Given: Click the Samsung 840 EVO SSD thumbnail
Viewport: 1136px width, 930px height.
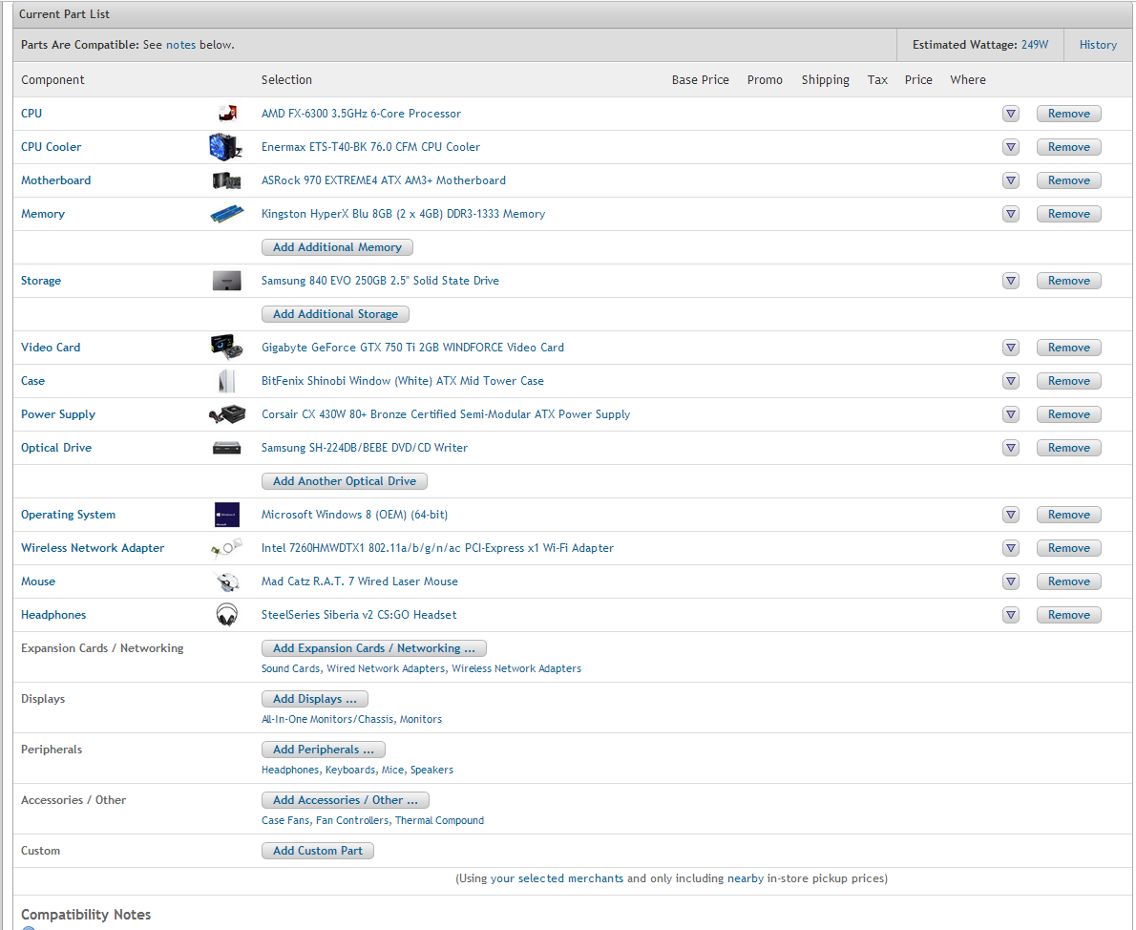Looking at the screenshot, I should pos(227,281).
